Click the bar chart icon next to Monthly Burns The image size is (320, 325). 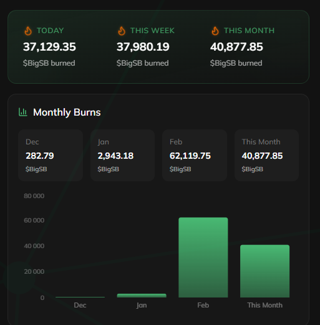pos(23,112)
